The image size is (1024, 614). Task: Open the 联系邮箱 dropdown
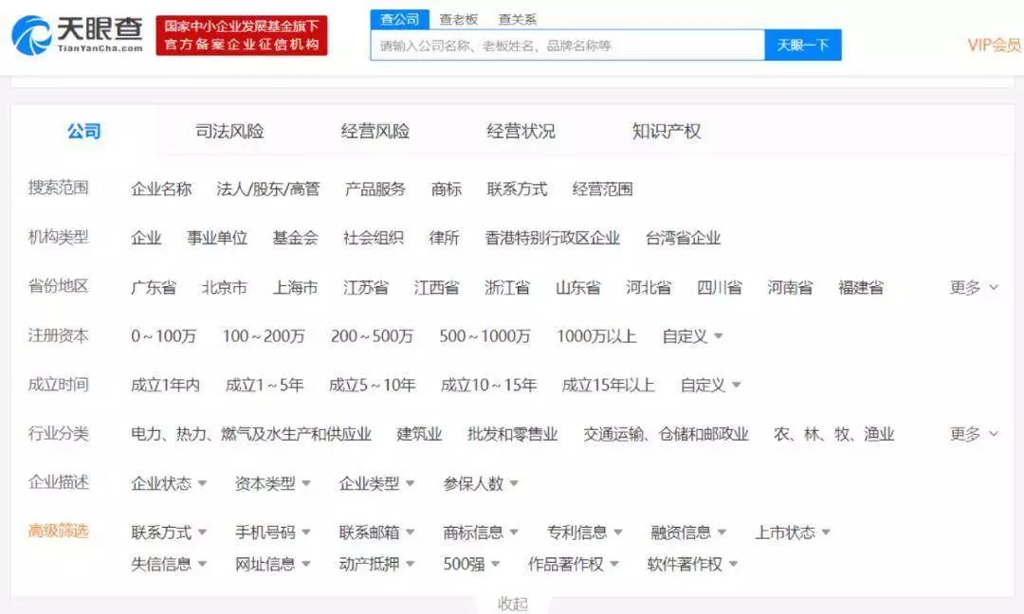point(376,533)
